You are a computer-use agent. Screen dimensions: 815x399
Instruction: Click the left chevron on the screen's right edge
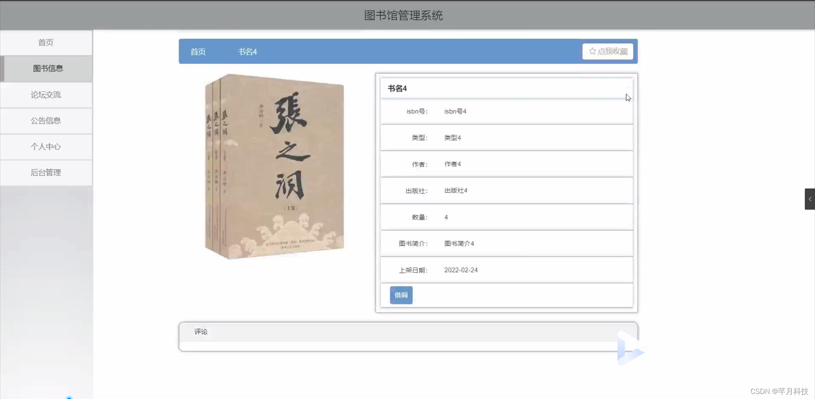pos(810,199)
